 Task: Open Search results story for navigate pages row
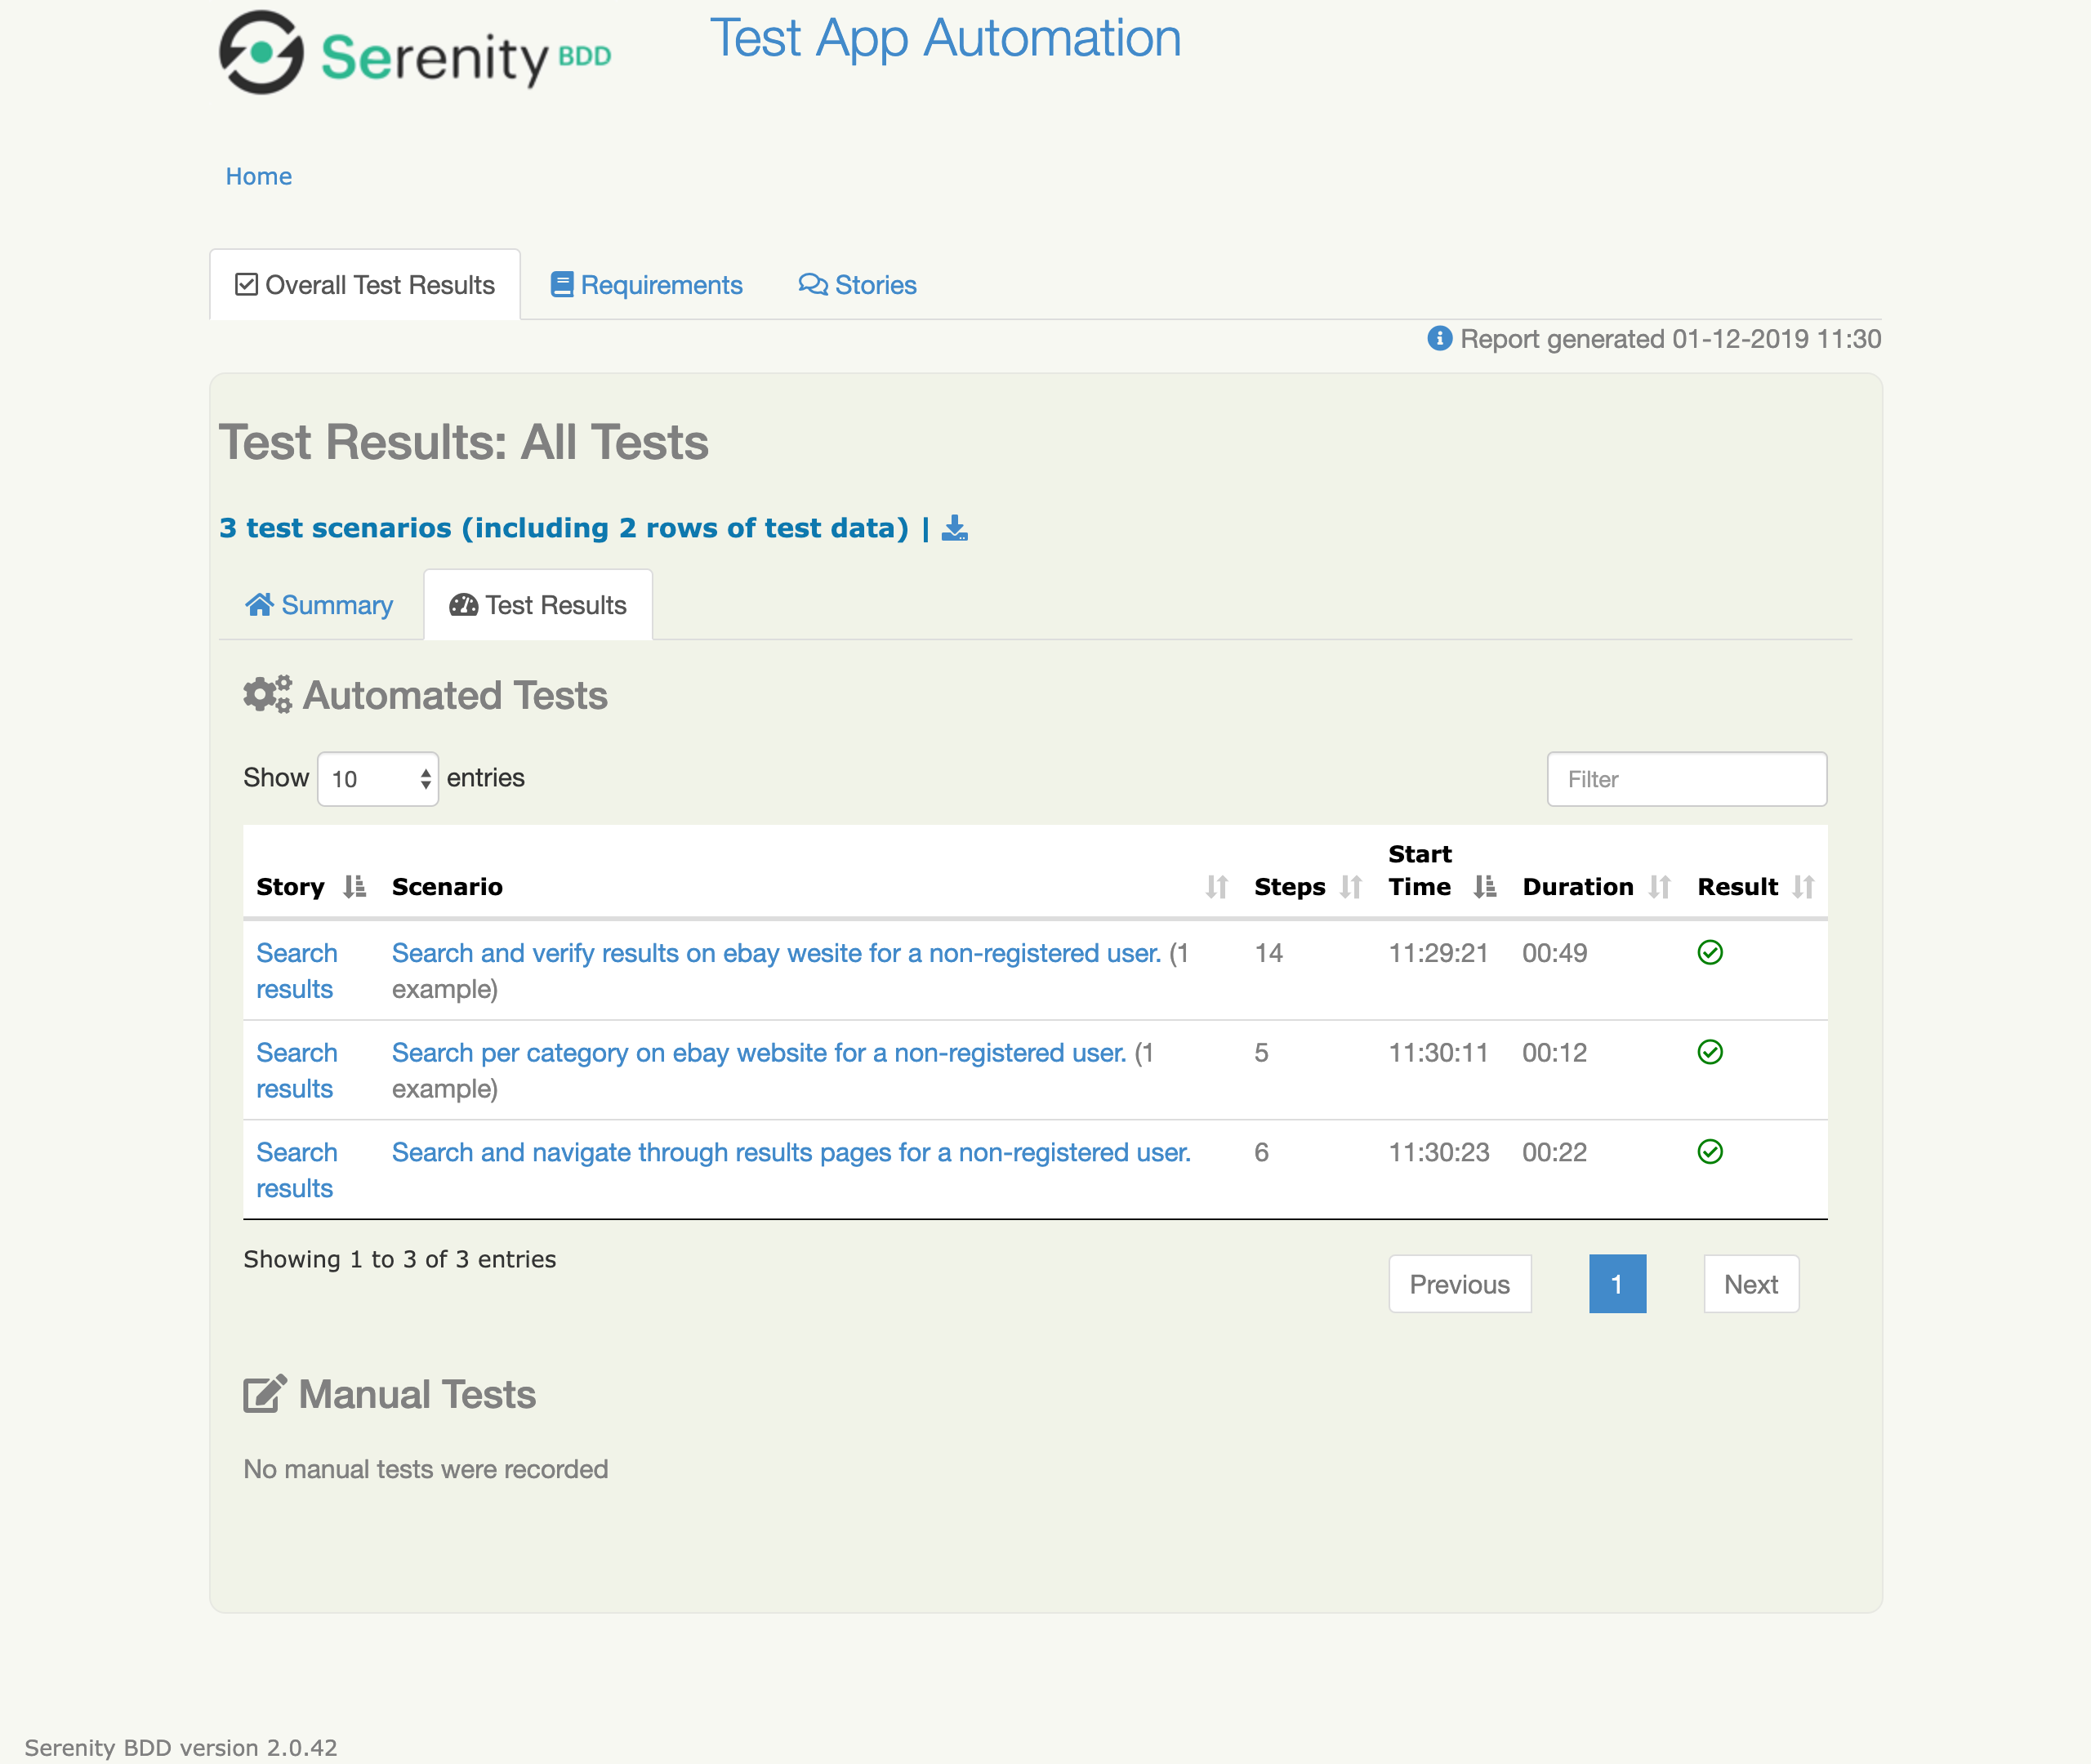(x=297, y=1171)
